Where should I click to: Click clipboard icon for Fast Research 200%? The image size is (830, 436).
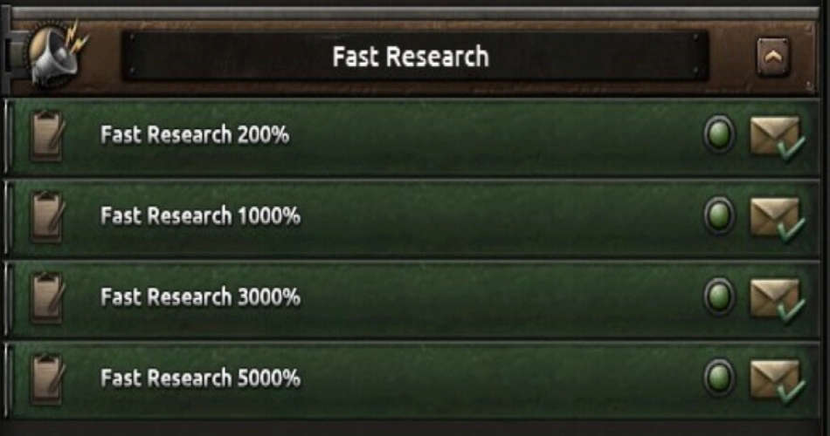[x=46, y=136]
